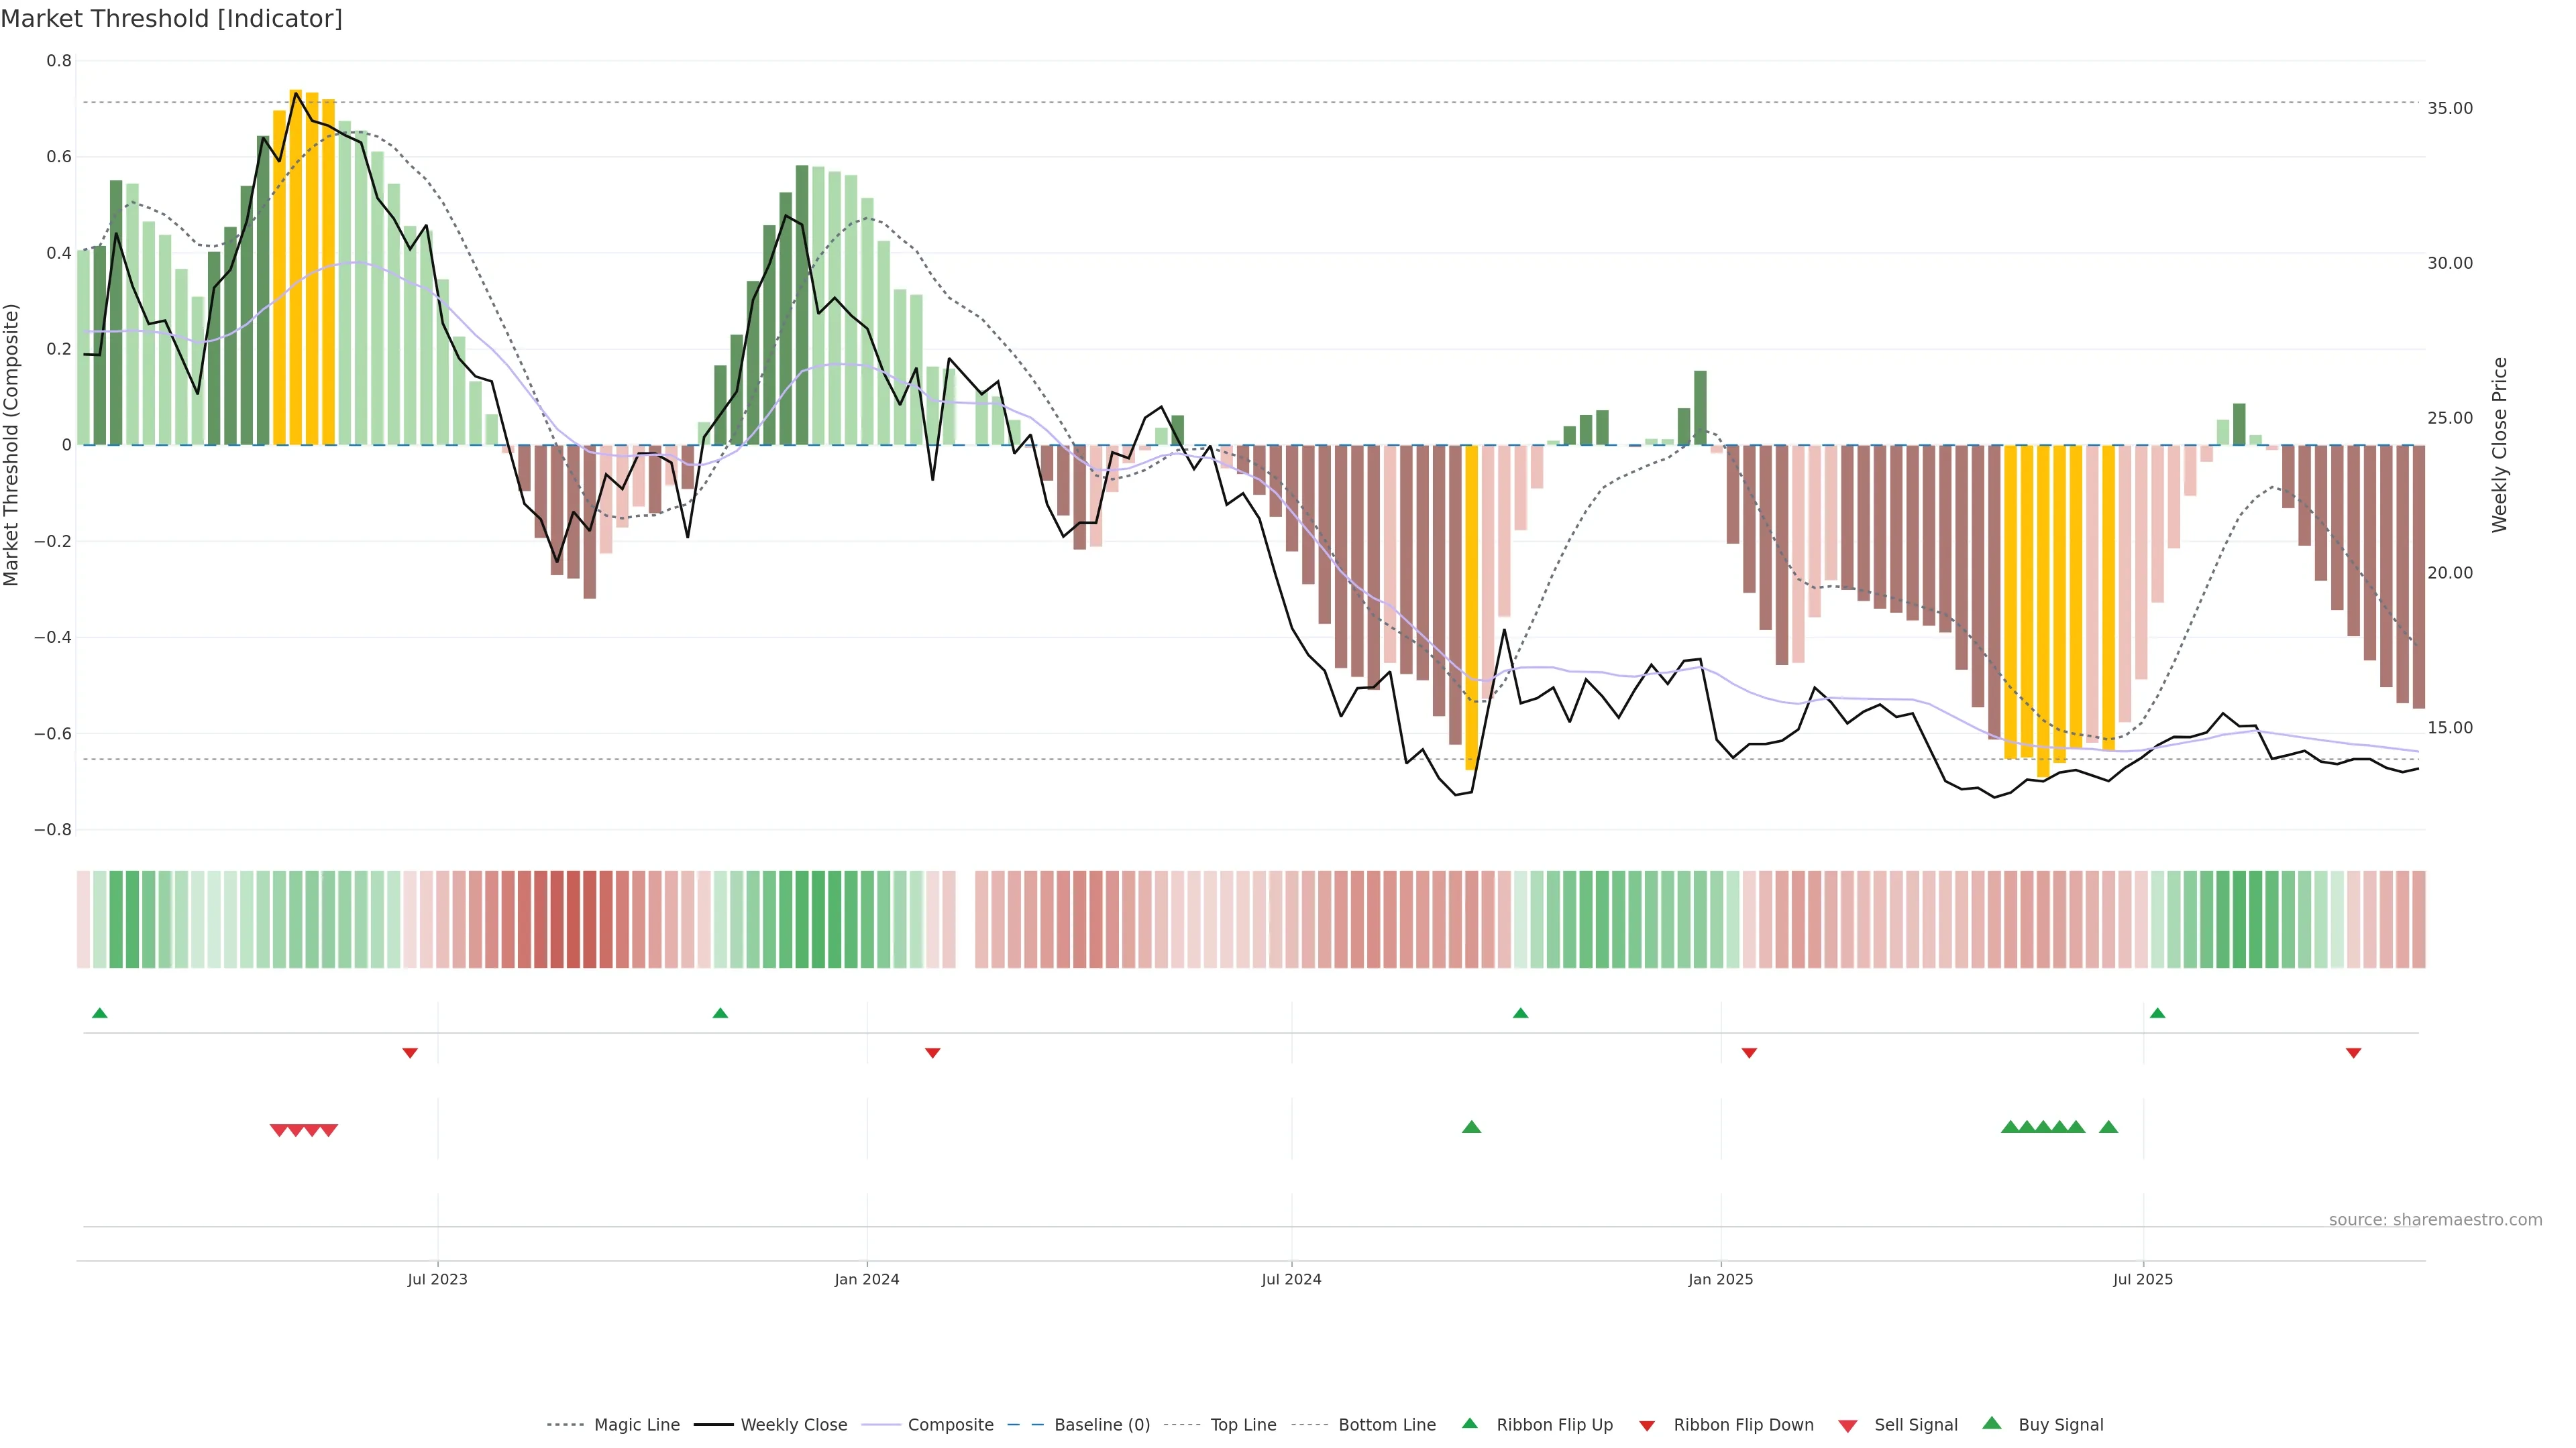2576x1448 pixels.
Task: Toggle the Composite legend entry
Action: point(950,1425)
